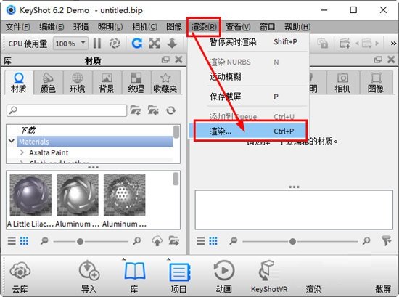Refresh the library with the circular arrows icon
The height and width of the screenshot is (297, 399).
170,110
